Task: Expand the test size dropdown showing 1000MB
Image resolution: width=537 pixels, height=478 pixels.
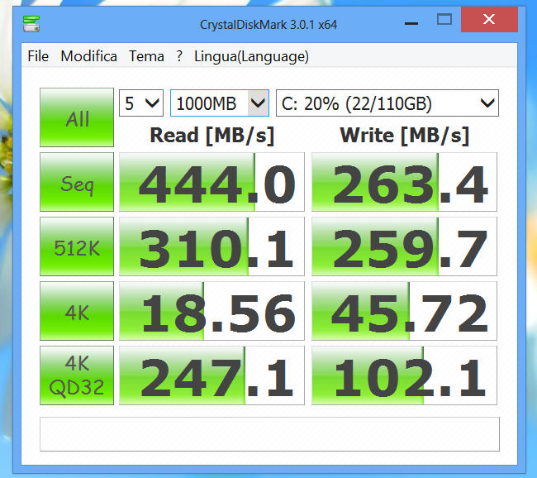Action: tap(220, 103)
